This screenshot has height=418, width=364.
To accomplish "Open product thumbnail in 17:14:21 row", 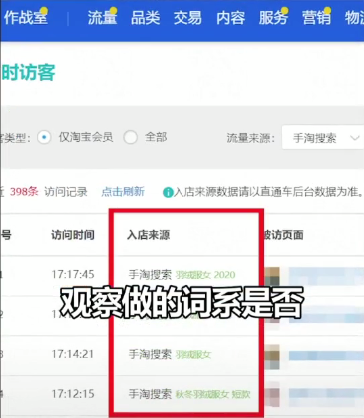I will [x=272, y=357].
